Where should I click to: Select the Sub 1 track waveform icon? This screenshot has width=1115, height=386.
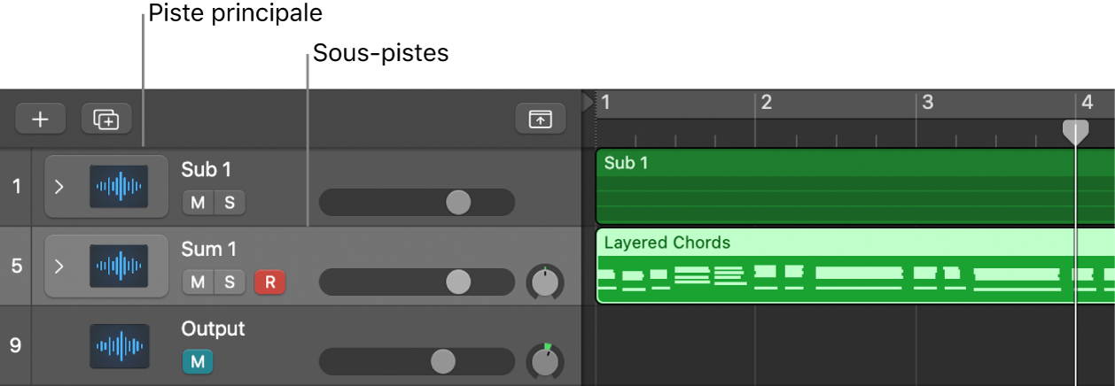coord(119,187)
